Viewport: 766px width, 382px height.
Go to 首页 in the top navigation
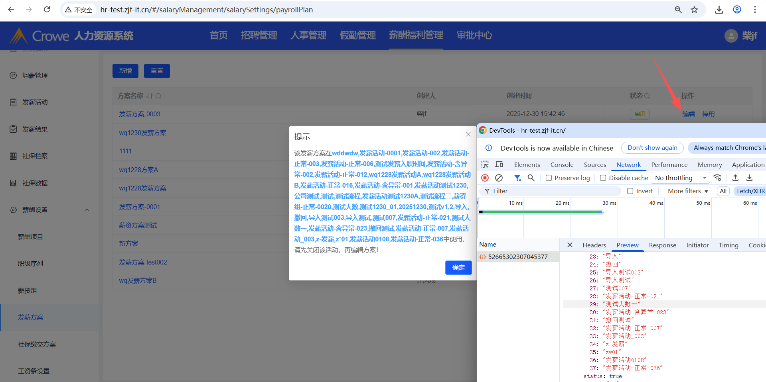pos(219,35)
